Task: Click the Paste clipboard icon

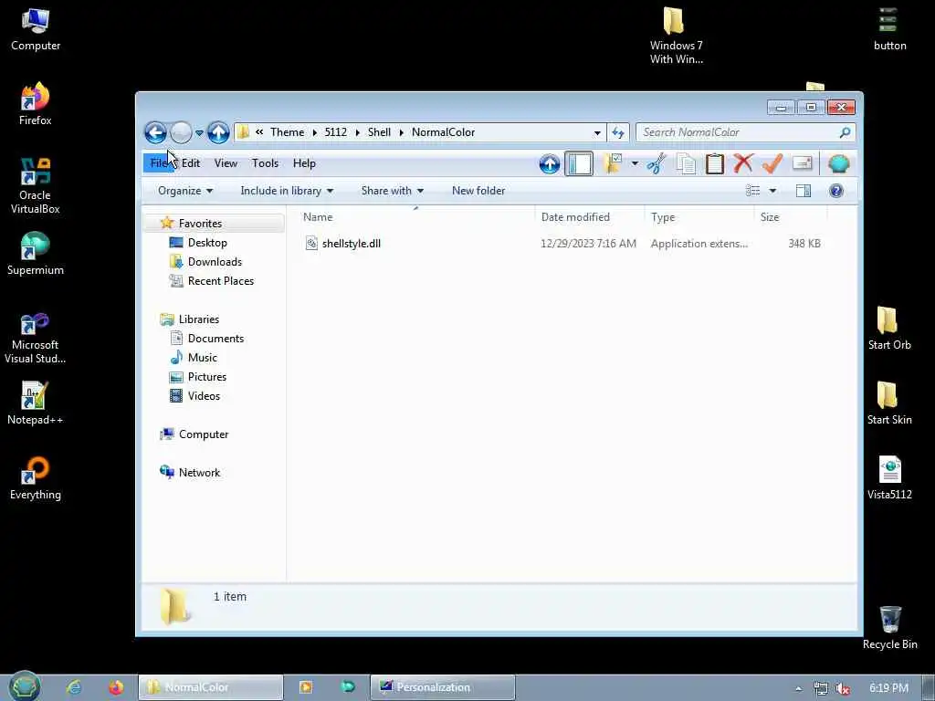Action: pyautogui.click(x=714, y=163)
